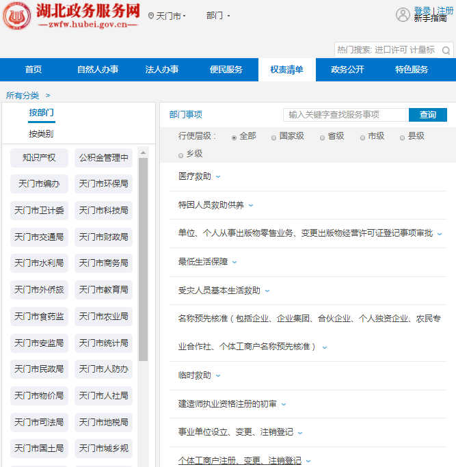Expand 临时救助 chevron
456x467 pixels.
tap(218, 375)
